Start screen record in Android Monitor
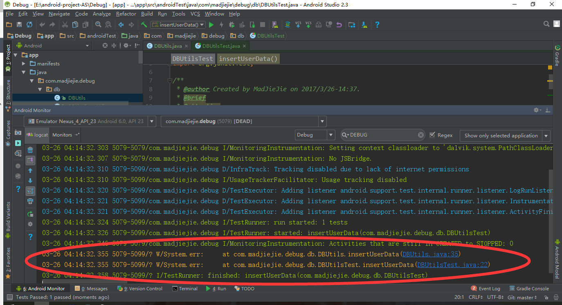The height and width of the screenshot is (305, 562). coord(18,143)
